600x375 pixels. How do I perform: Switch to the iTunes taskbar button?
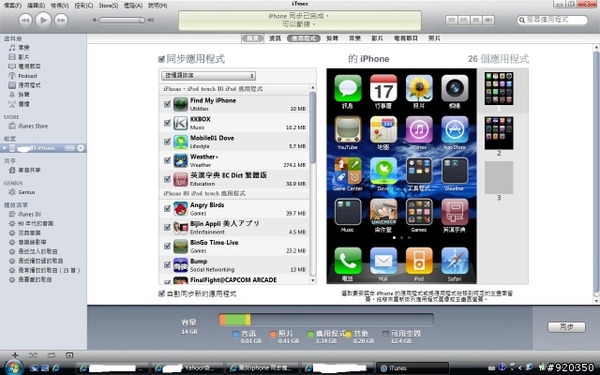pos(412,367)
